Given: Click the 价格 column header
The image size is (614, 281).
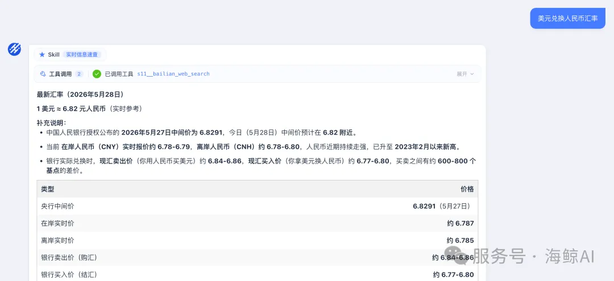Looking at the screenshot, I should tap(467, 189).
